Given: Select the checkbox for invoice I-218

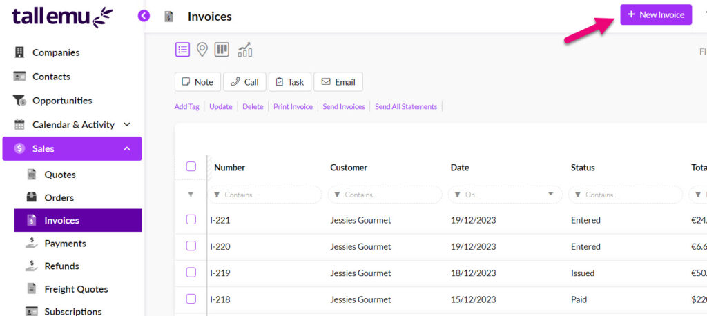Looking at the screenshot, I should click(191, 299).
